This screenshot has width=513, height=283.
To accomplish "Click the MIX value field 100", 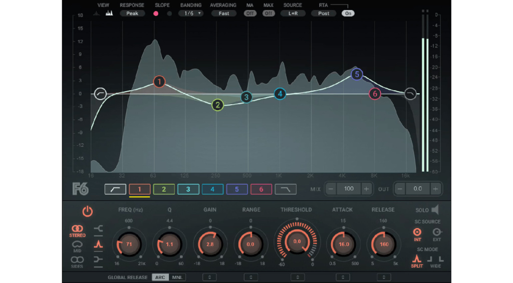I will (349, 189).
